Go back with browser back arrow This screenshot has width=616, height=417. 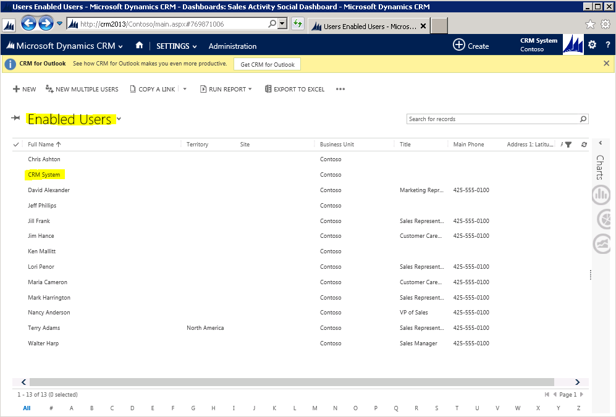pyautogui.click(x=28, y=23)
